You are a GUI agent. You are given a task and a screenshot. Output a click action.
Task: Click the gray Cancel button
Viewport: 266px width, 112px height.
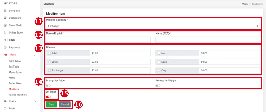coord(65,104)
